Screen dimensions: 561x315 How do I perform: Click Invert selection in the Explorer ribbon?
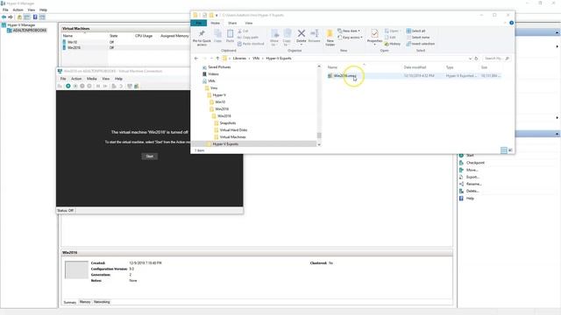pos(421,44)
